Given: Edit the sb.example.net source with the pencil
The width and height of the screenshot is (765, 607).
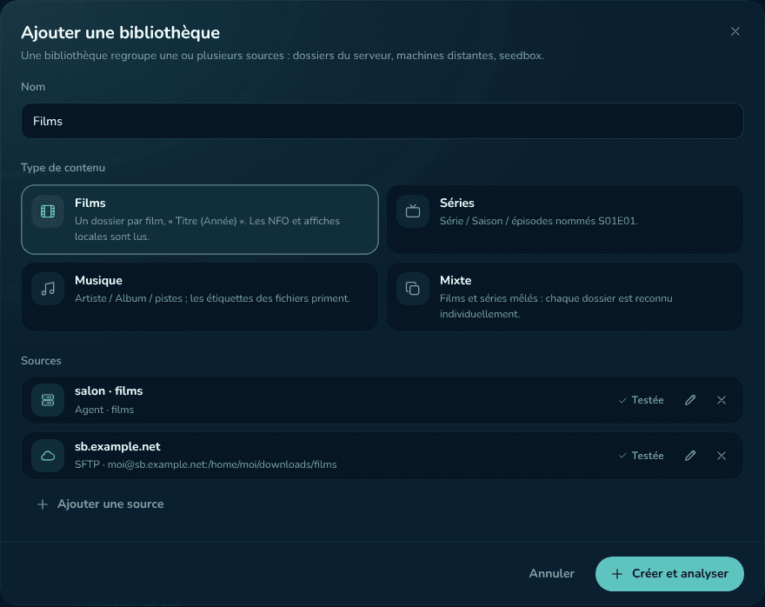Looking at the screenshot, I should point(690,456).
